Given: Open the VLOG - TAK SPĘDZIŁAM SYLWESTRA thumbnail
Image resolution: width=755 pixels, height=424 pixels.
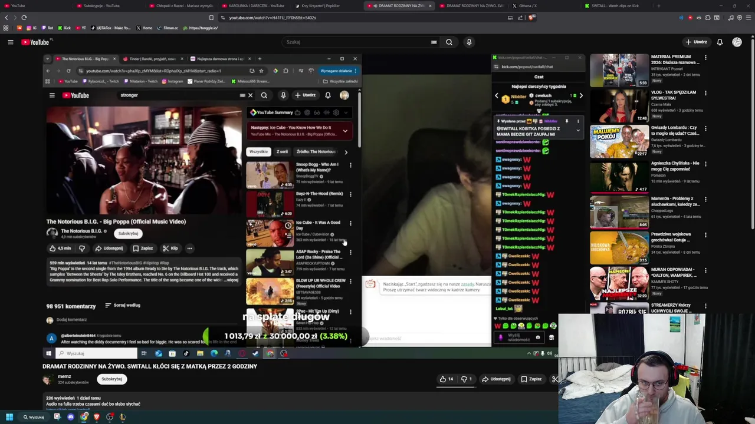Looking at the screenshot, I should pos(619,105).
